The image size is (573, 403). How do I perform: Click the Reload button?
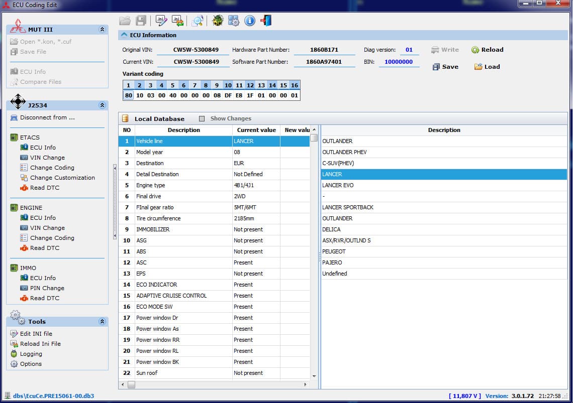click(x=487, y=50)
